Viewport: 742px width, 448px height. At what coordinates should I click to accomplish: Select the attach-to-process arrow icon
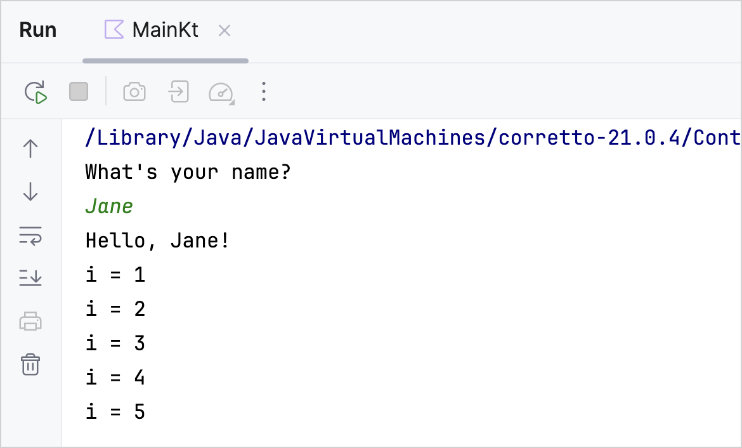[x=178, y=91]
